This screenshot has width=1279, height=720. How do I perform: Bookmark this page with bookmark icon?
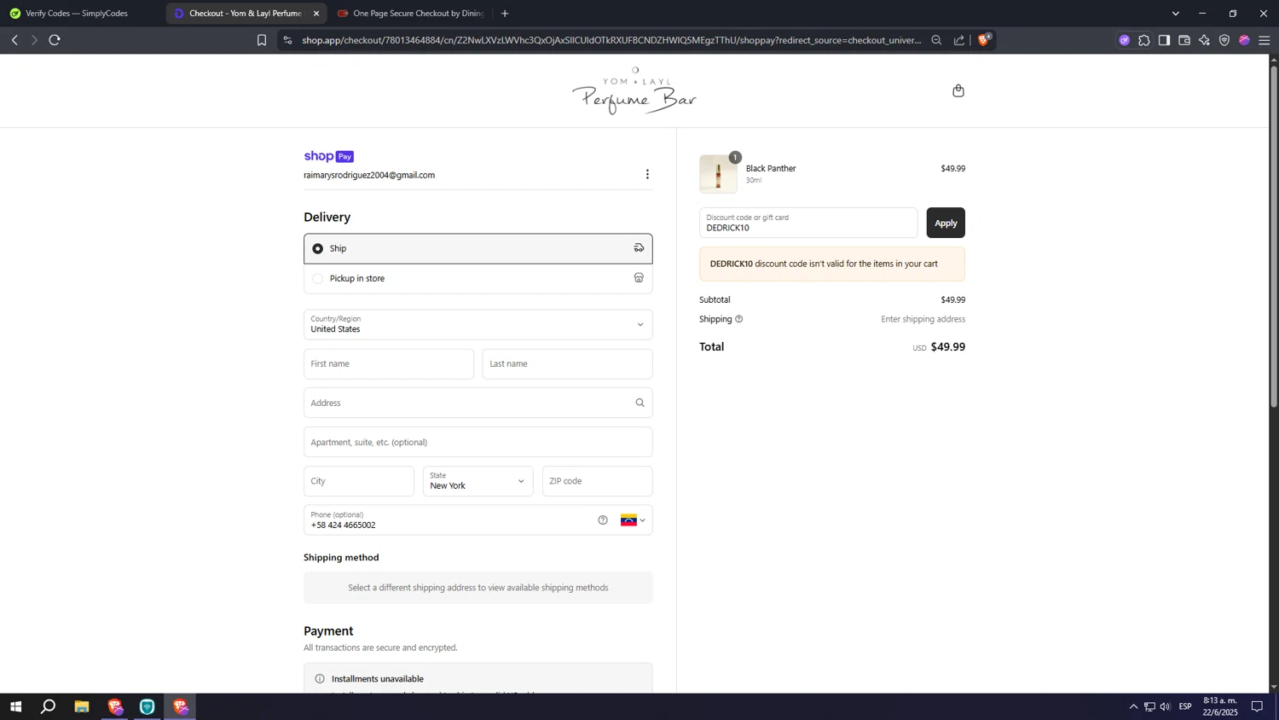[x=262, y=40]
